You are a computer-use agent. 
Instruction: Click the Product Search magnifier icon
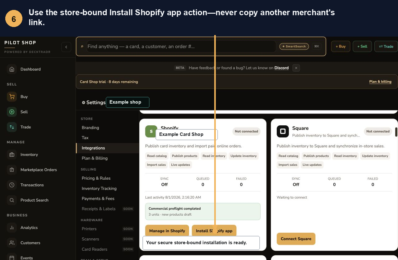pos(12,200)
